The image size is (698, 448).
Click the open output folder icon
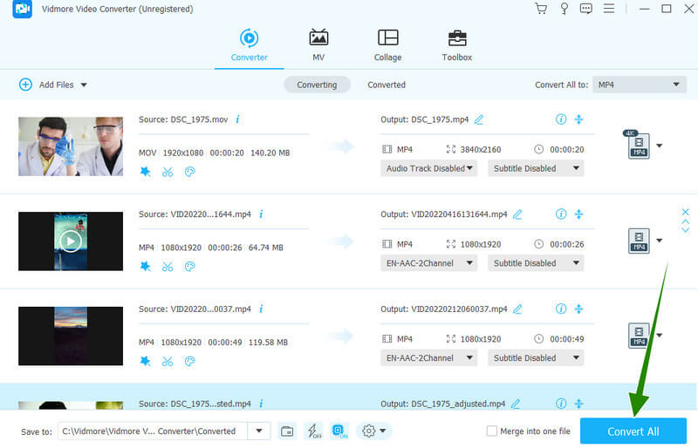click(287, 431)
